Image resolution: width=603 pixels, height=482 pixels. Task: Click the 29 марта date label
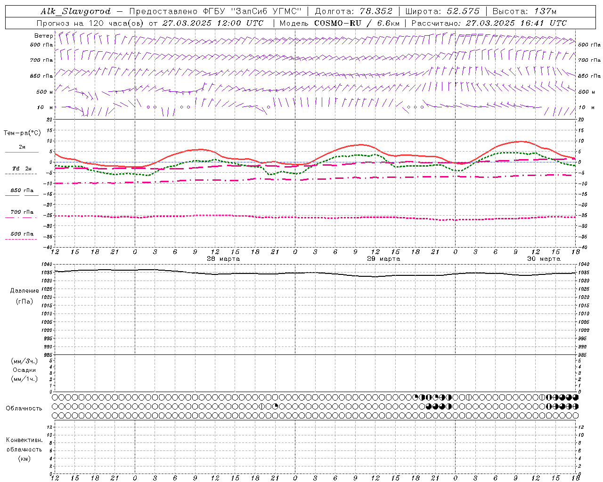pos(383,259)
